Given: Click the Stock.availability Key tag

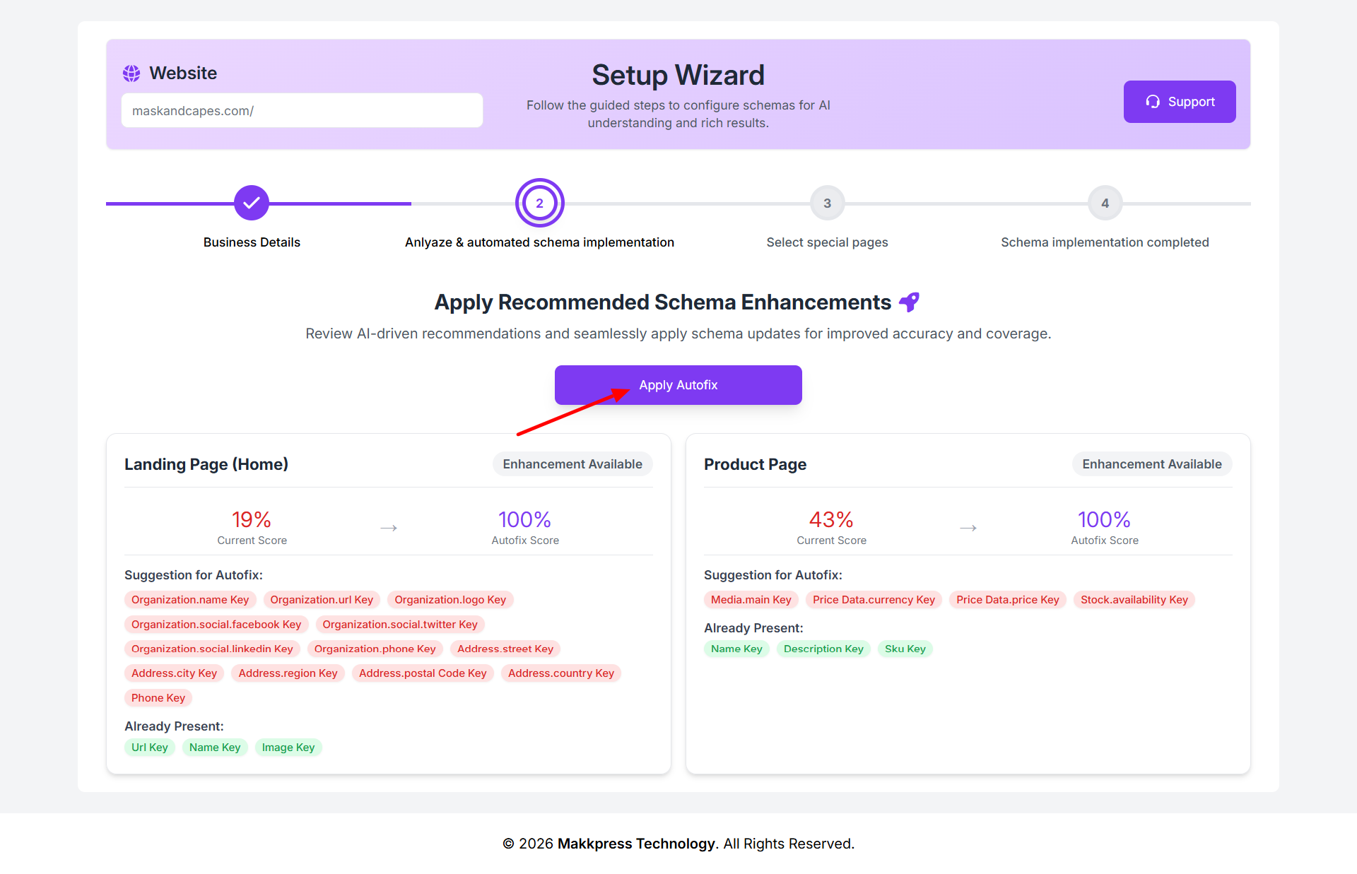Looking at the screenshot, I should pyautogui.click(x=1134, y=600).
